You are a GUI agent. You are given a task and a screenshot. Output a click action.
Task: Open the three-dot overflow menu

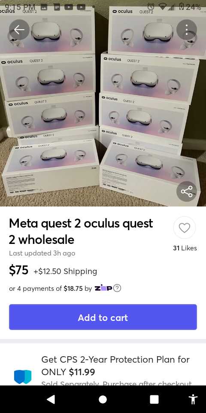pos(187,30)
